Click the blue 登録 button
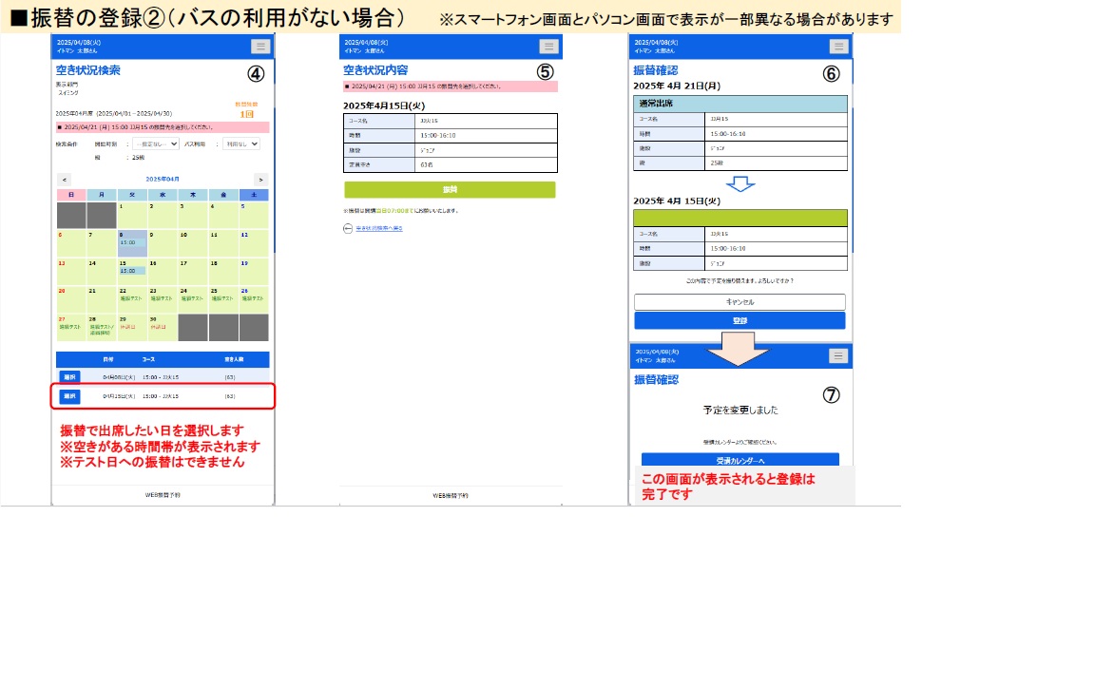1114x688 pixels. (739, 320)
